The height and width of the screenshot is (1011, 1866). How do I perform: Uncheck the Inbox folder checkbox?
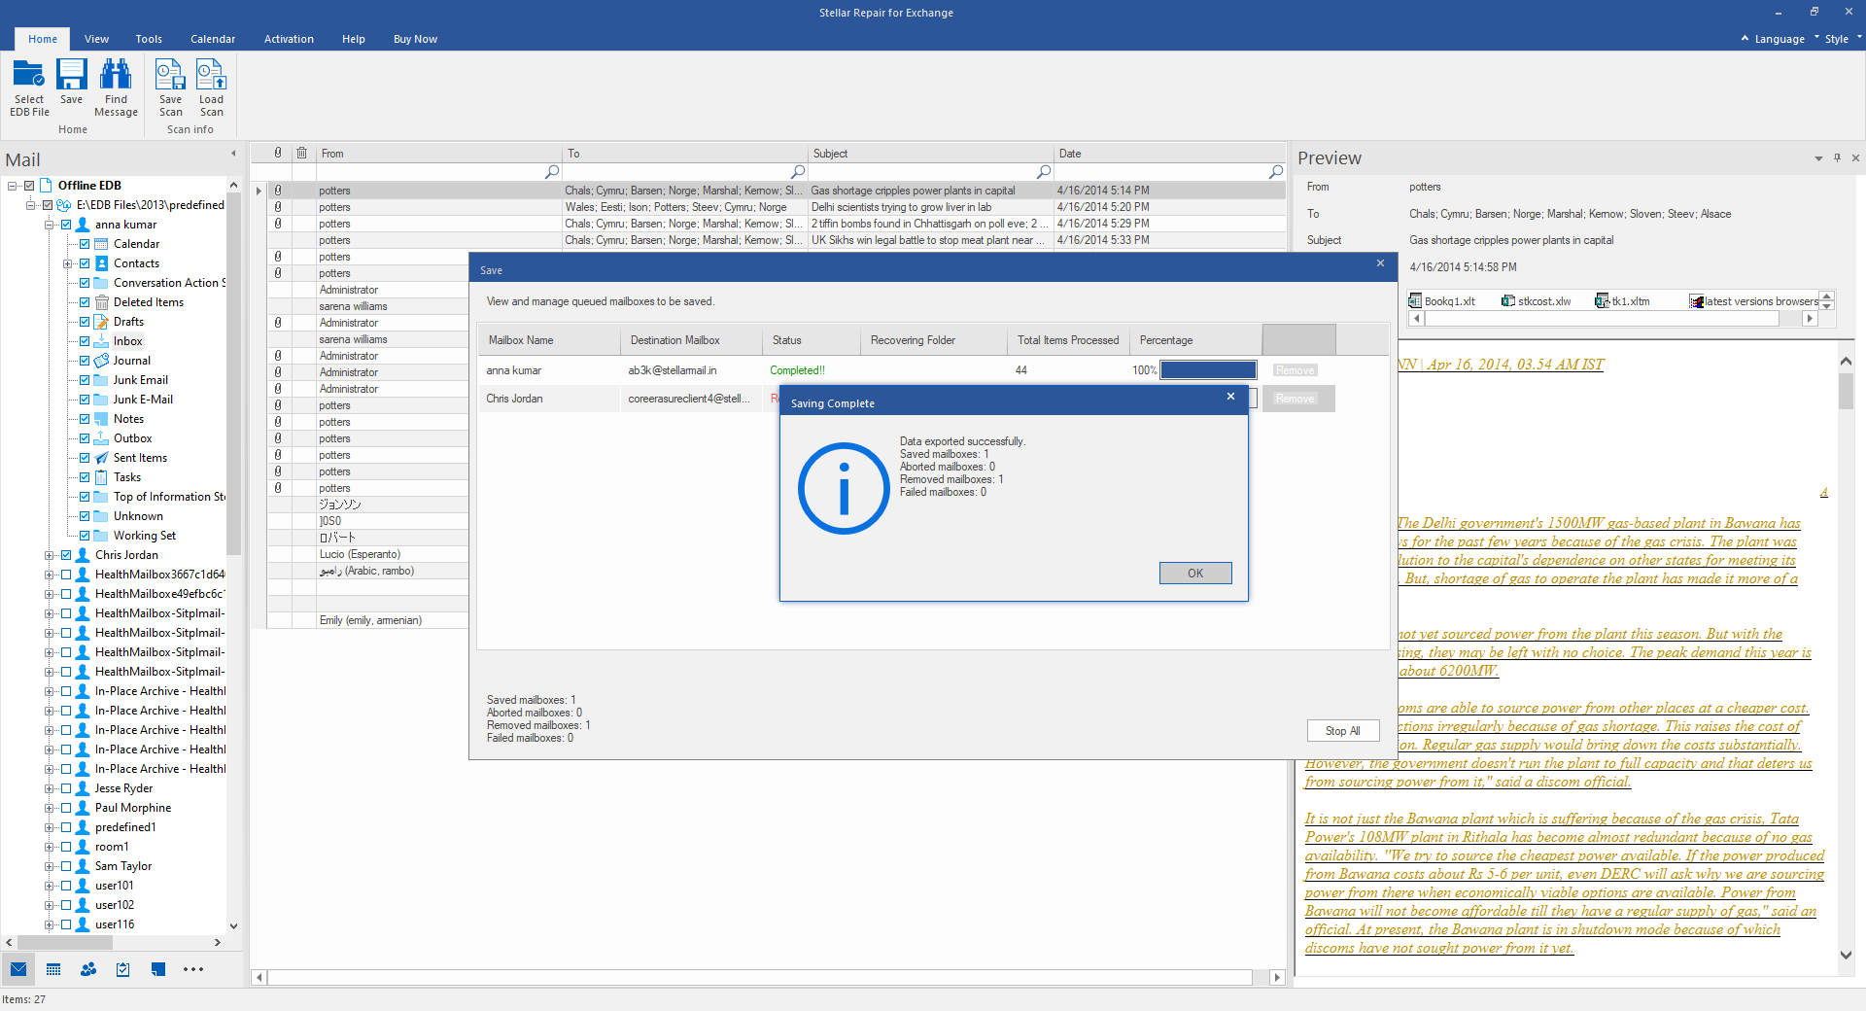(85, 341)
